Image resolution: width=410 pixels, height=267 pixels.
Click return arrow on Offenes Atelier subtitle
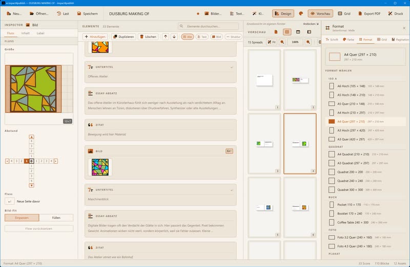tap(232, 67)
